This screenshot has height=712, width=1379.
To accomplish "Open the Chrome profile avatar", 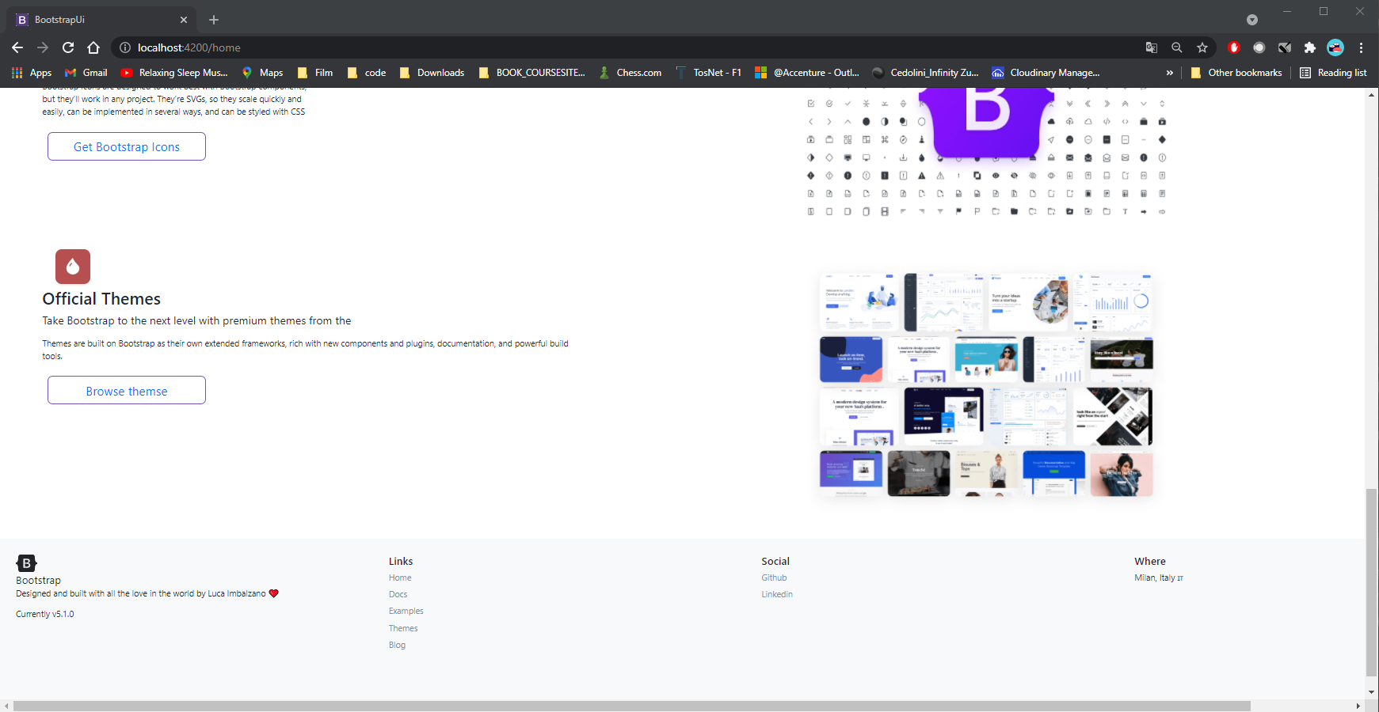I will click(x=1335, y=47).
